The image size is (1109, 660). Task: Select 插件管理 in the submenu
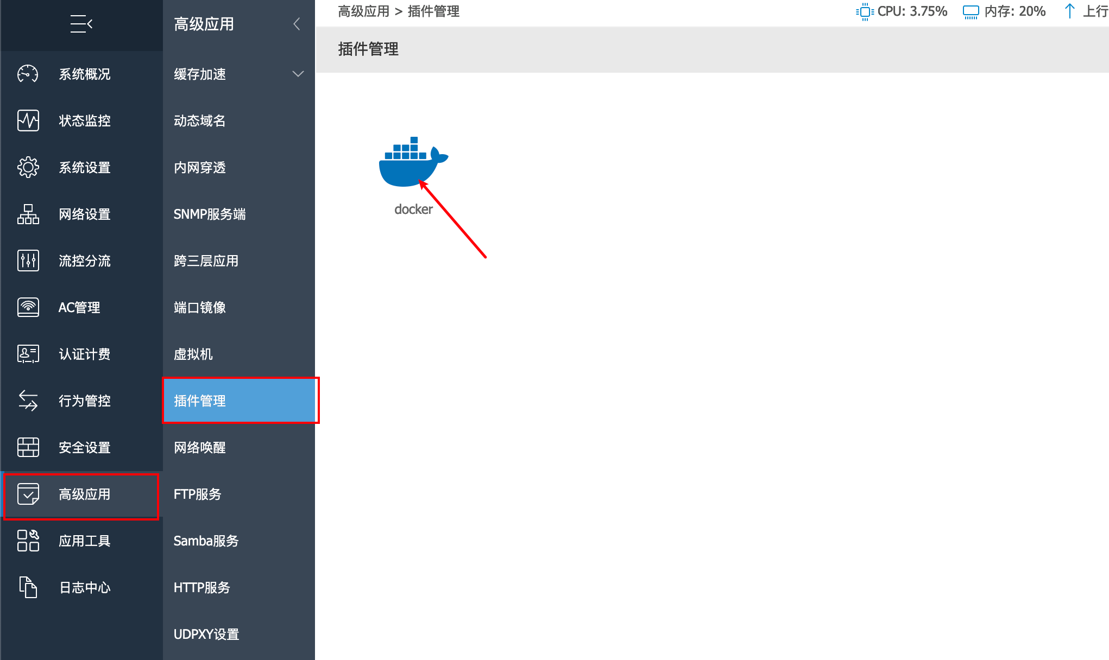[x=239, y=401]
